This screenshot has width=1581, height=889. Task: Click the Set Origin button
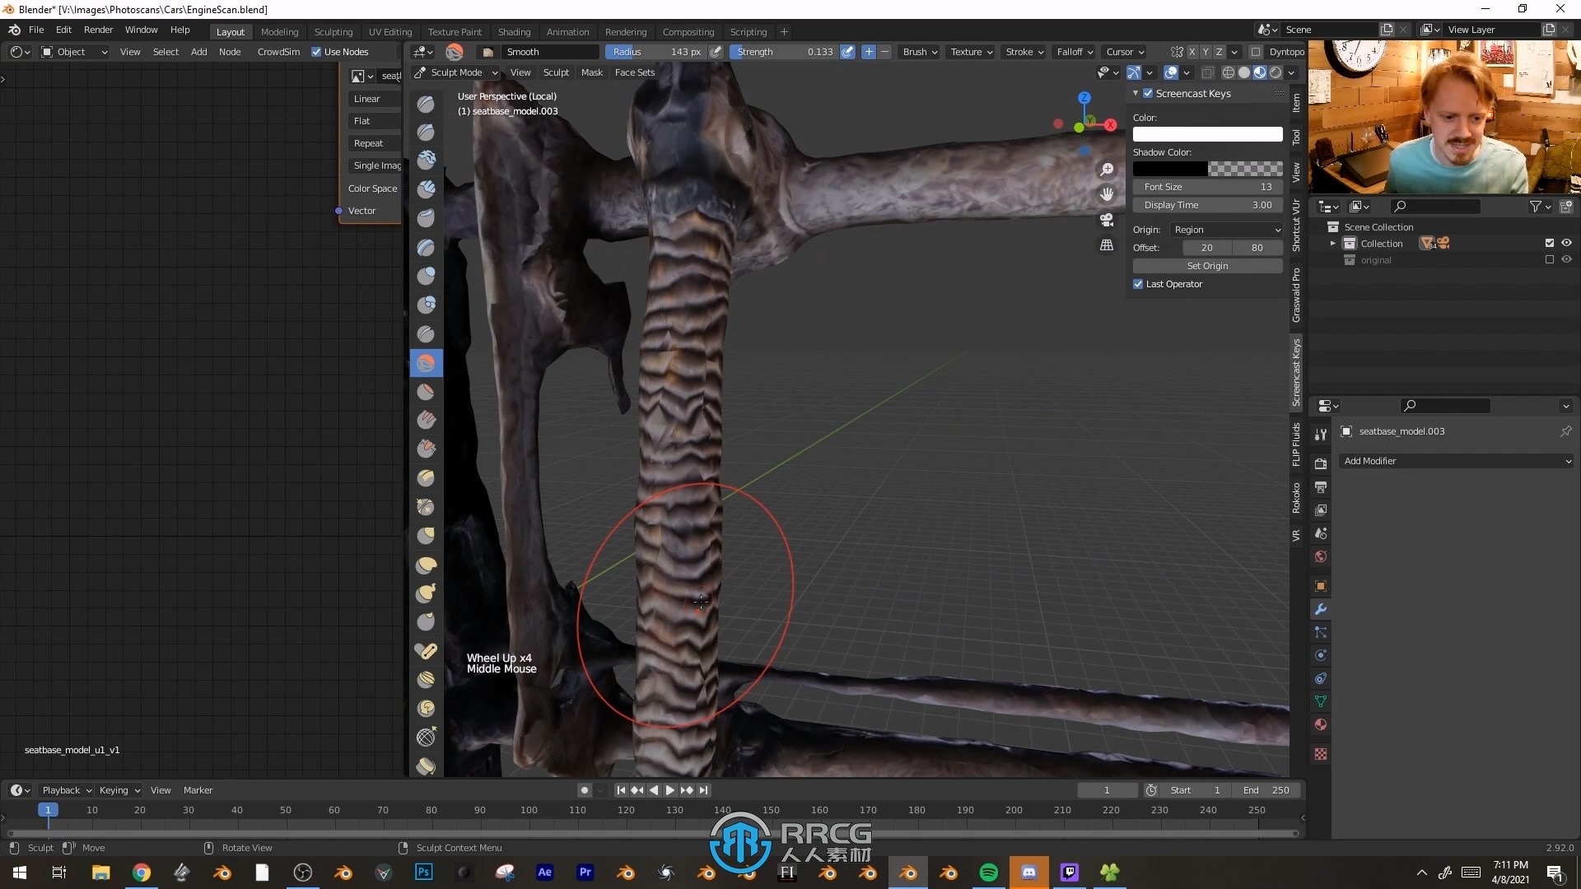1207,265
